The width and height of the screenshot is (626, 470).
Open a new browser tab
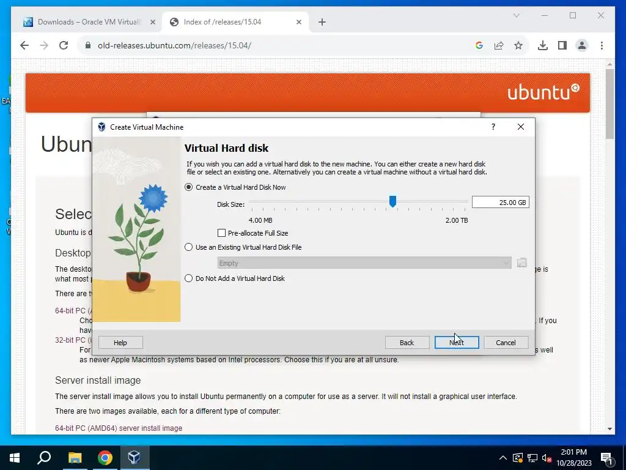coord(322,22)
